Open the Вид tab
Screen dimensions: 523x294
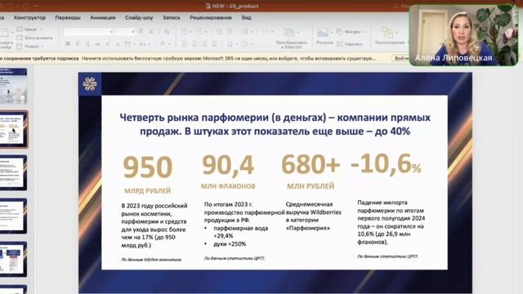pos(247,17)
